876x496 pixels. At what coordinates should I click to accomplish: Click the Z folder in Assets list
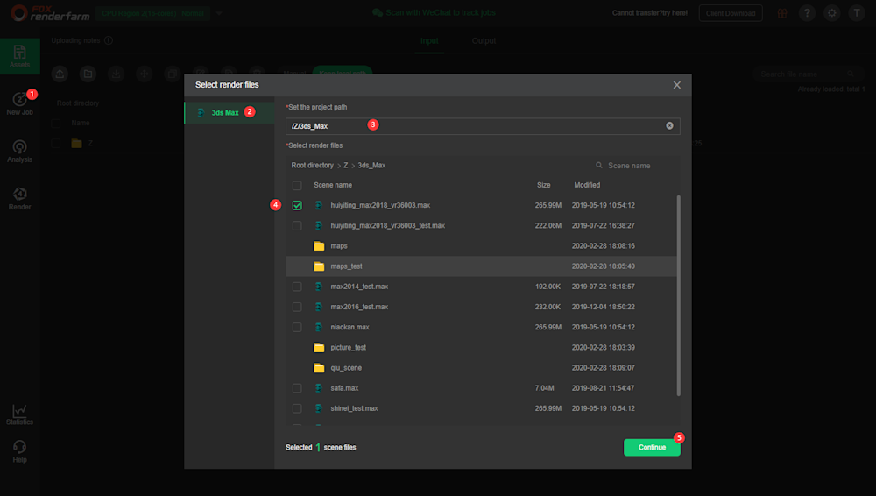coord(82,143)
